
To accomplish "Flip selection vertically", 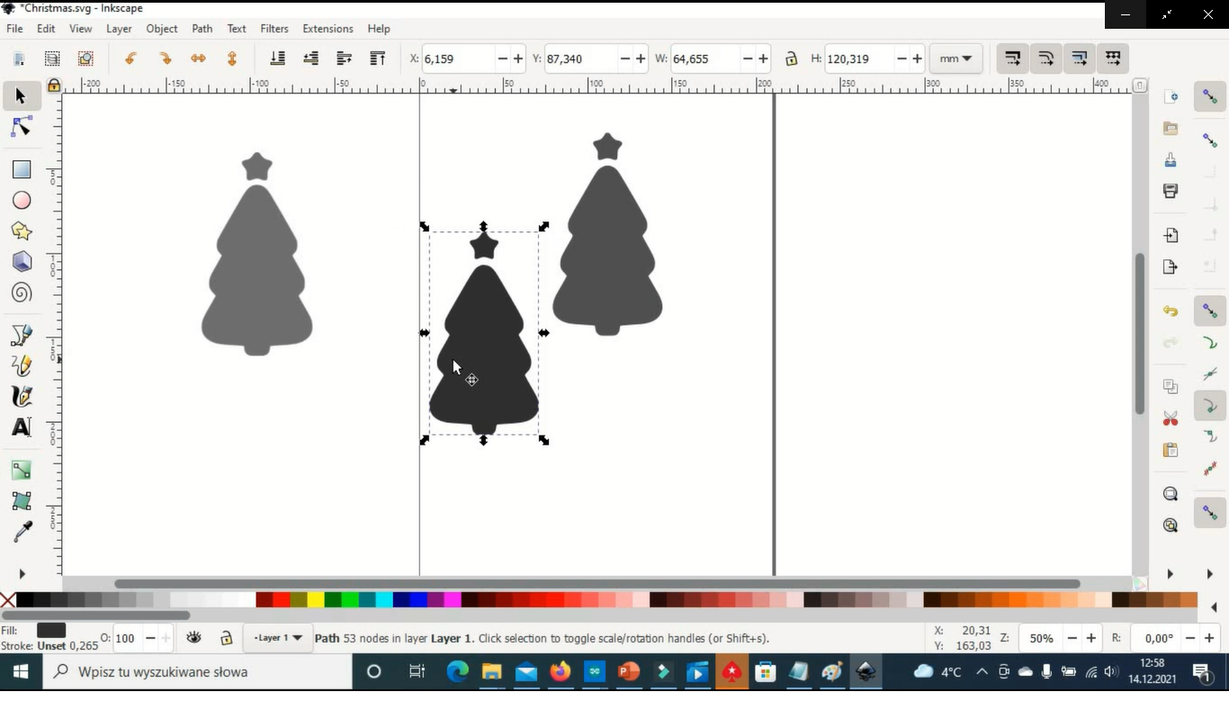I will click(232, 58).
